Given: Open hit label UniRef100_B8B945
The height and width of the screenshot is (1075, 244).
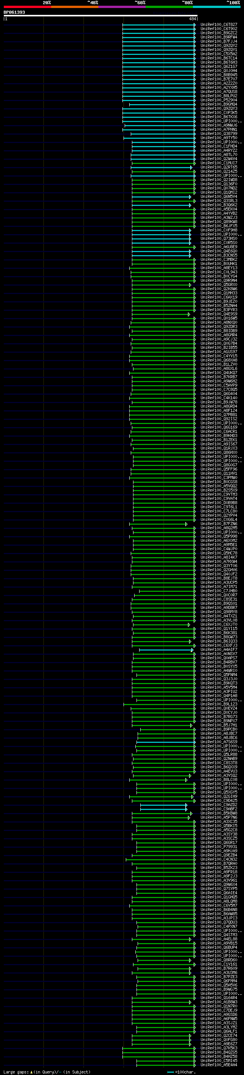Looking at the screenshot, I should coord(219,75).
